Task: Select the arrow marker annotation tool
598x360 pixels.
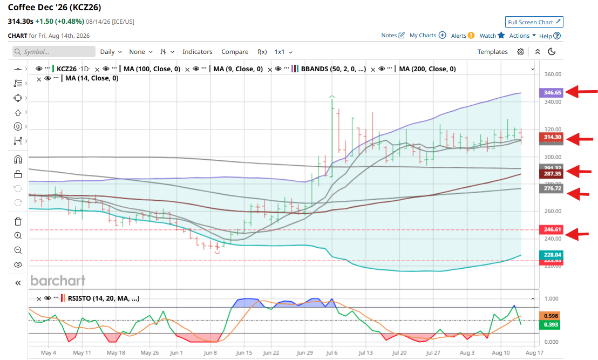Action: tap(18, 112)
